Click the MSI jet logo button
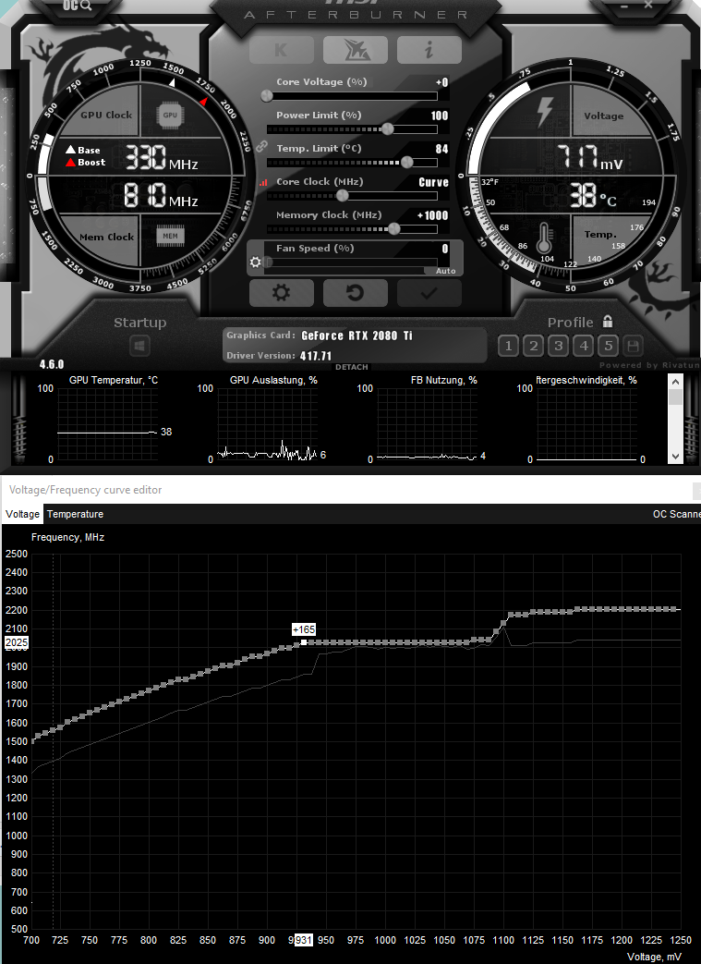Screen dimensions: 701x964 coord(355,50)
